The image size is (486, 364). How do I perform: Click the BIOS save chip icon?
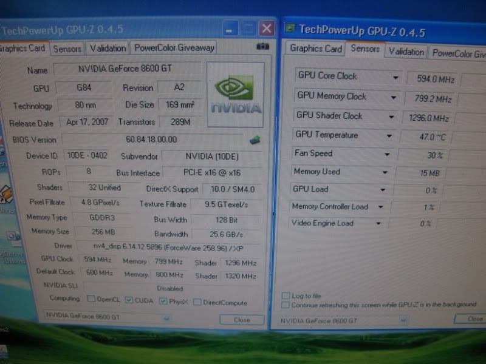click(x=255, y=140)
